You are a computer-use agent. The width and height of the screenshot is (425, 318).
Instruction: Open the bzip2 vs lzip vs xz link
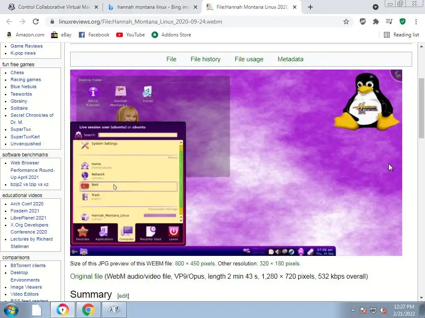pos(29,184)
